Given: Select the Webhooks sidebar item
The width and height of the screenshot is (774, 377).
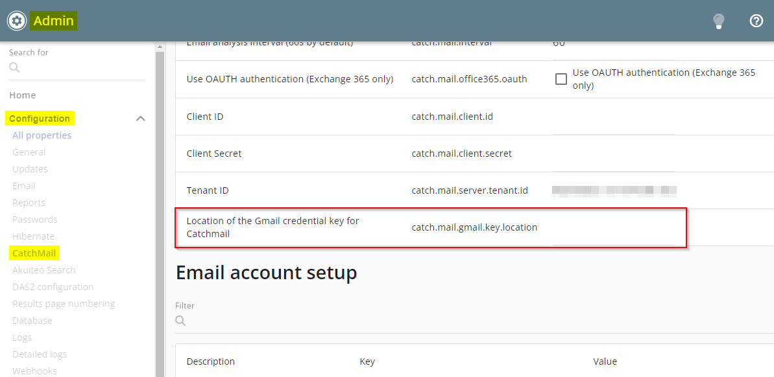Looking at the screenshot, I should tap(34, 371).
